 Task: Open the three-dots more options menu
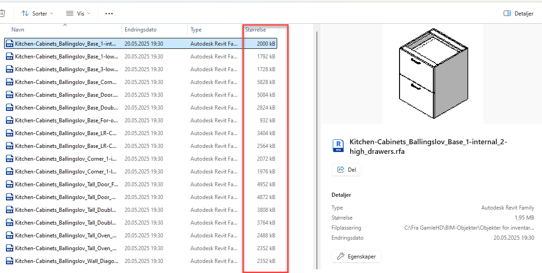pos(109,14)
